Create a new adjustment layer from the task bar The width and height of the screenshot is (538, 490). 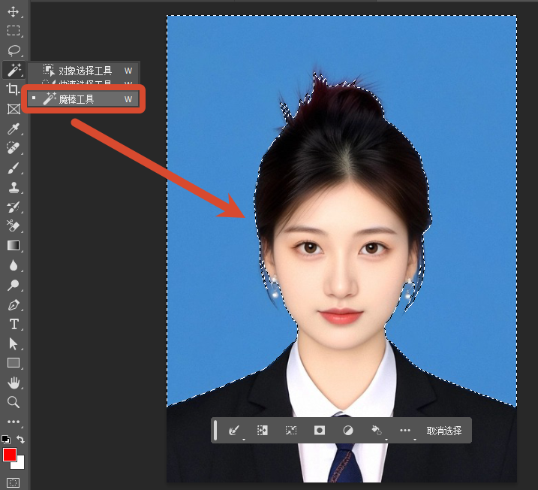[x=348, y=431]
